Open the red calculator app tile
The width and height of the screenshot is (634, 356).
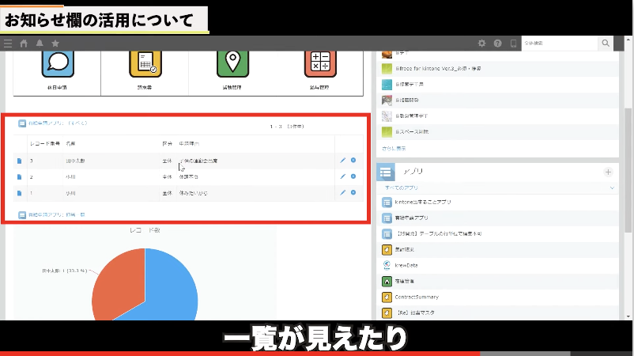320,63
